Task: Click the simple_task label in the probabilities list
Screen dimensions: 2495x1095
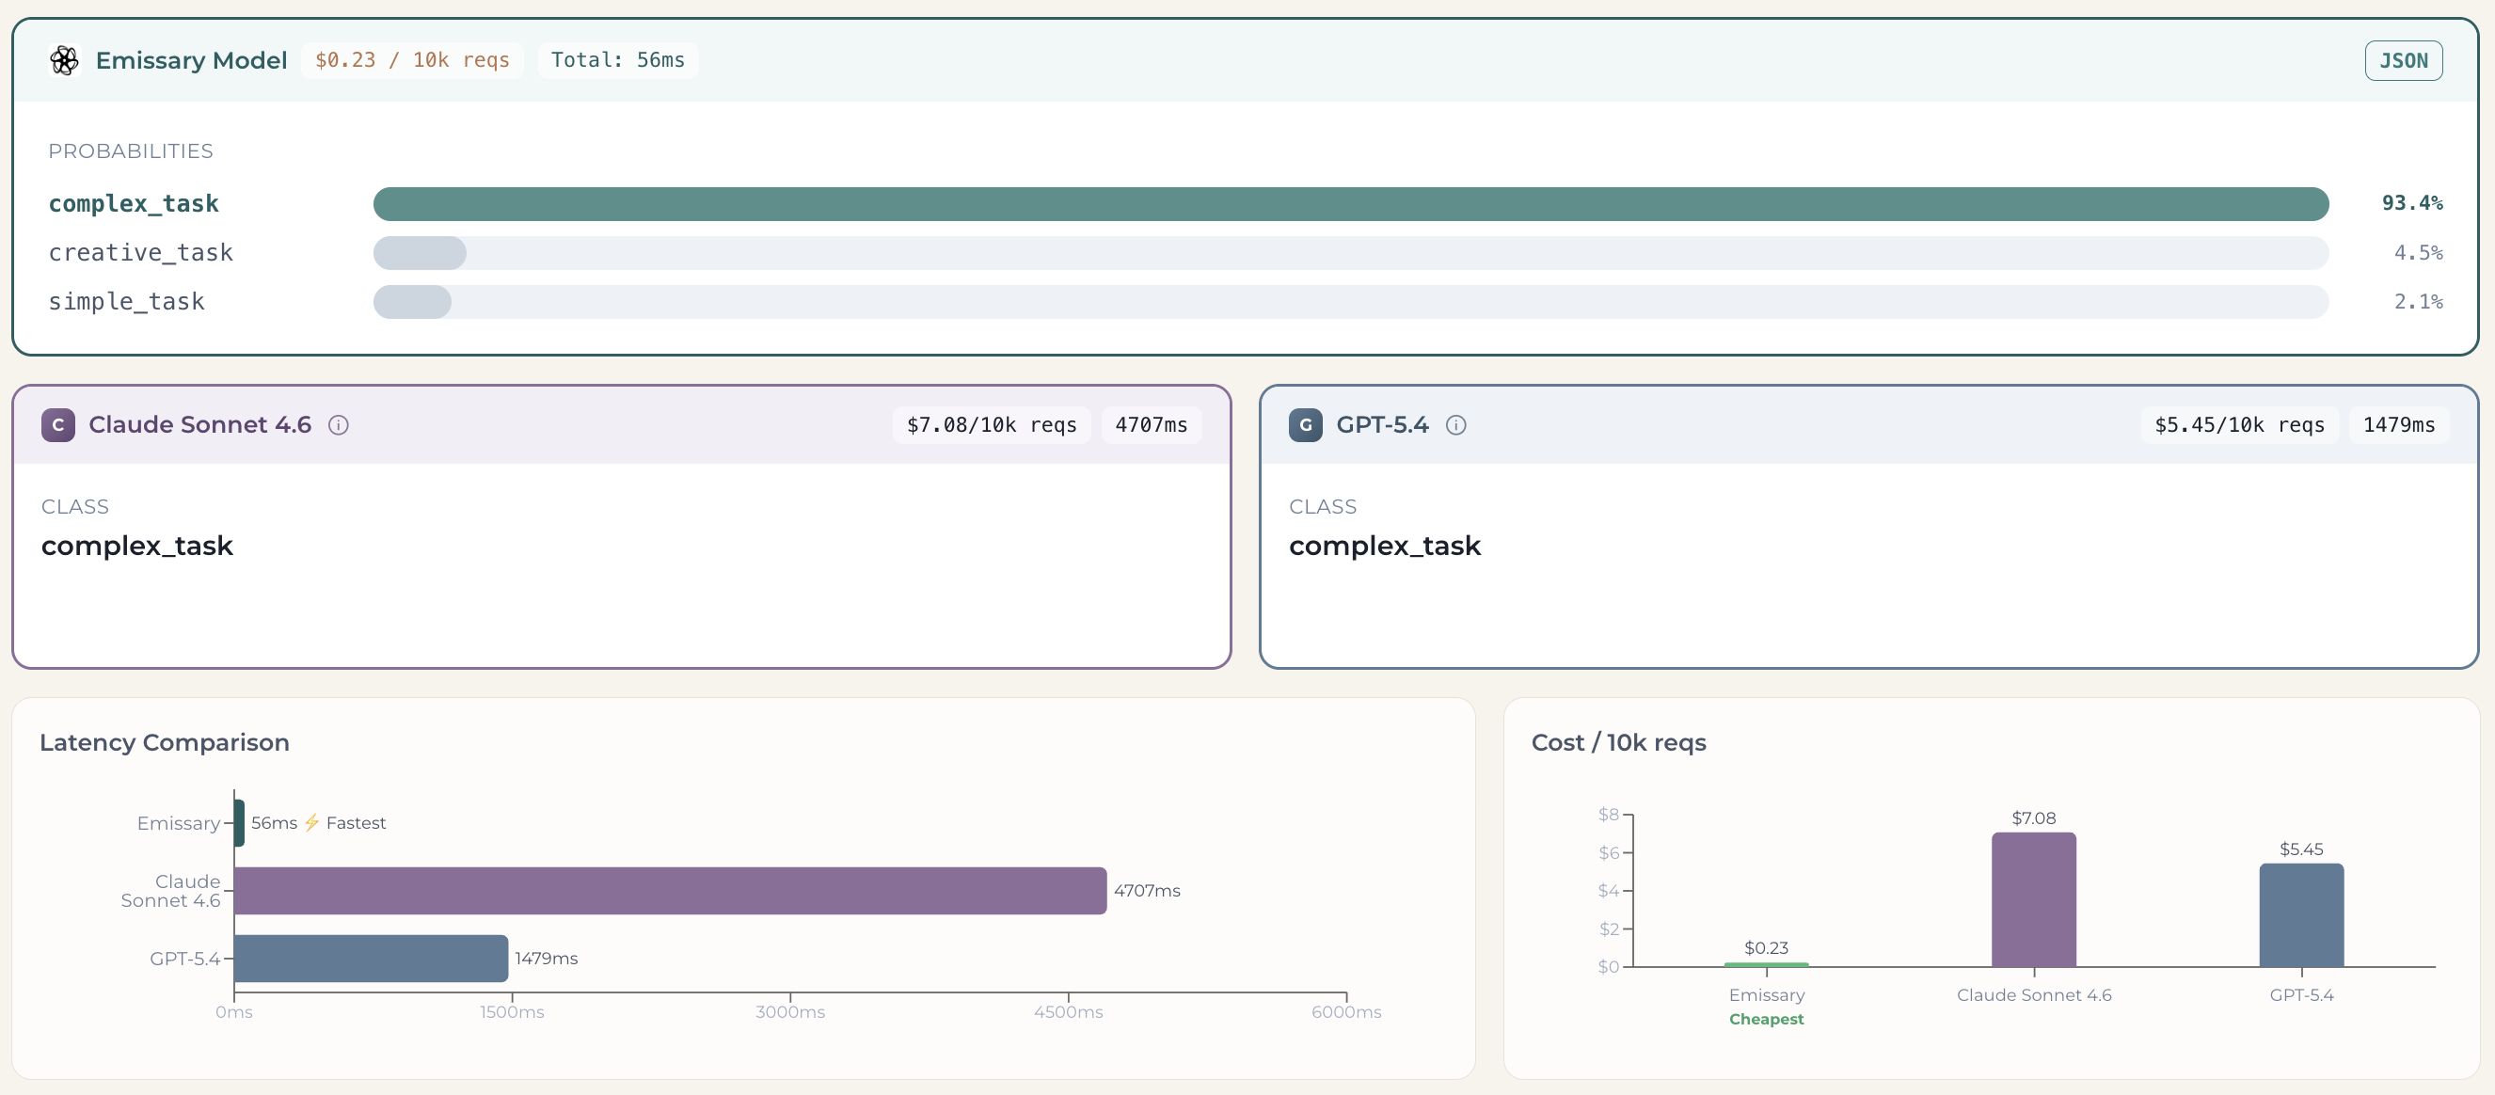Action: (x=127, y=302)
